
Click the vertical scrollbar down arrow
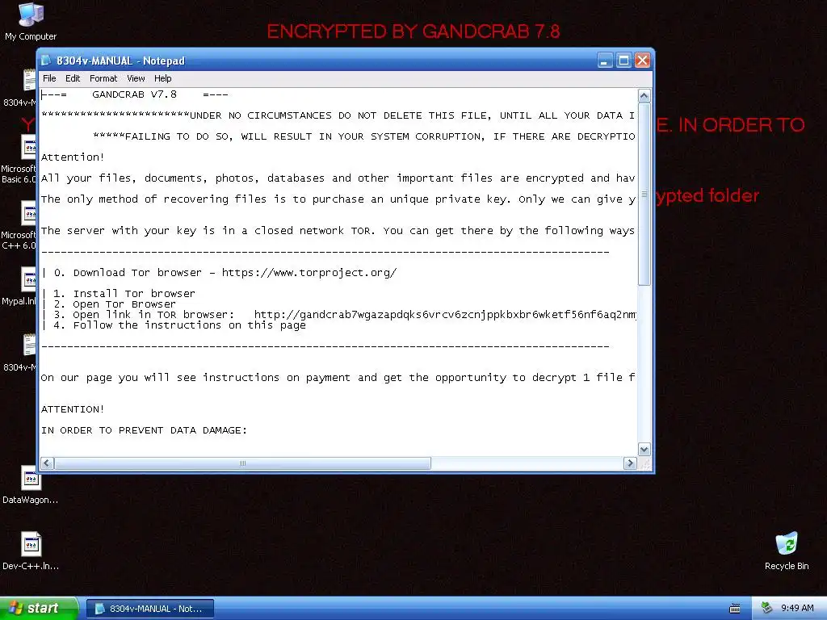click(644, 450)
